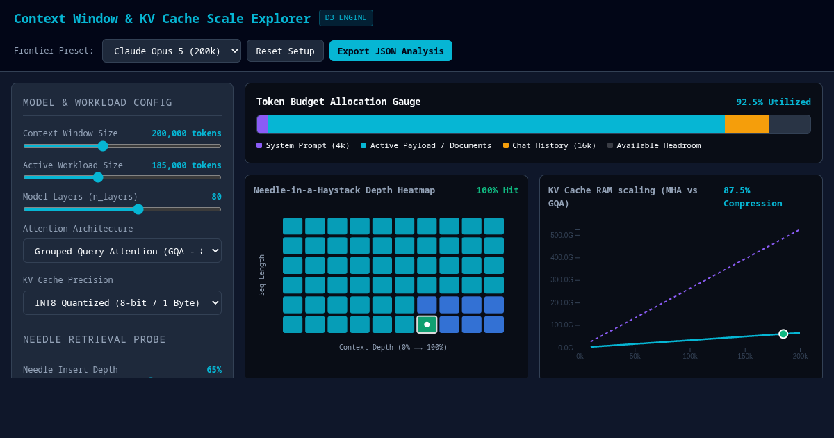Click the Token Budget Allocation Gauge title

click(338, 102)
